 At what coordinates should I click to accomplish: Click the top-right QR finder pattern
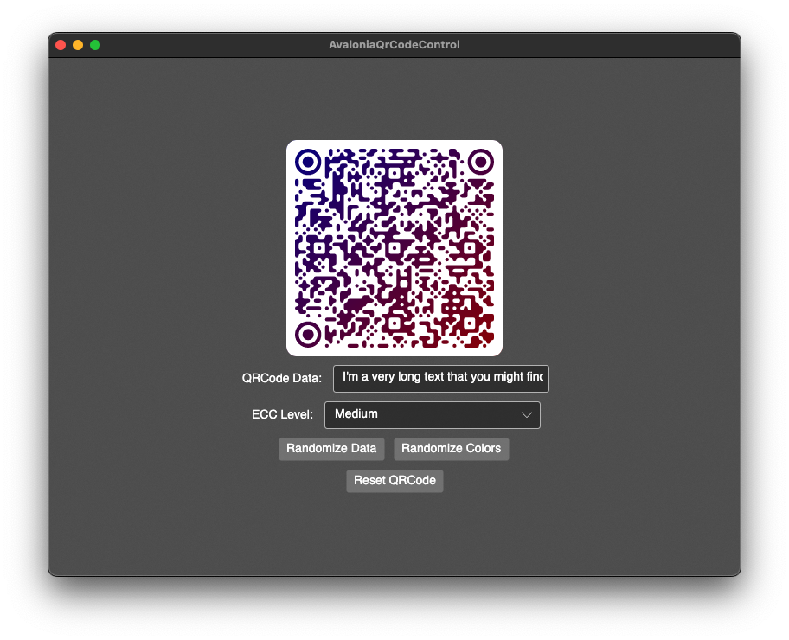coord(480,162)
